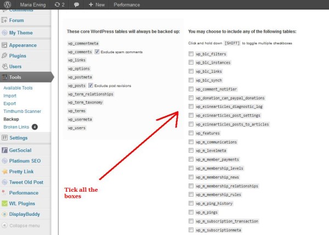Open the Backup submenu link
The width and height of the screenshot is (329, 235).
(11, 119)
